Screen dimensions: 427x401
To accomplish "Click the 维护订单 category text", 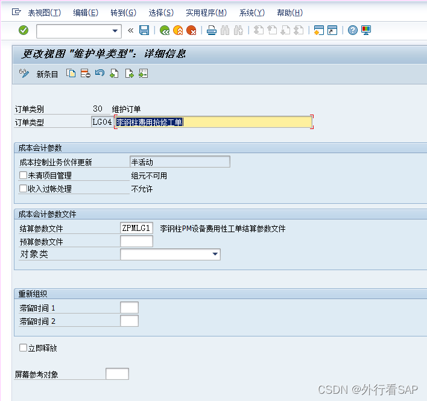I will coord(126,109).
